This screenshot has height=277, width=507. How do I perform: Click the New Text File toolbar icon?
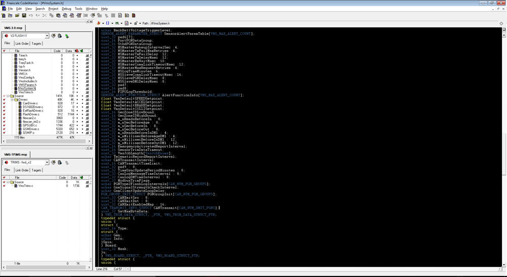[4, 16]
